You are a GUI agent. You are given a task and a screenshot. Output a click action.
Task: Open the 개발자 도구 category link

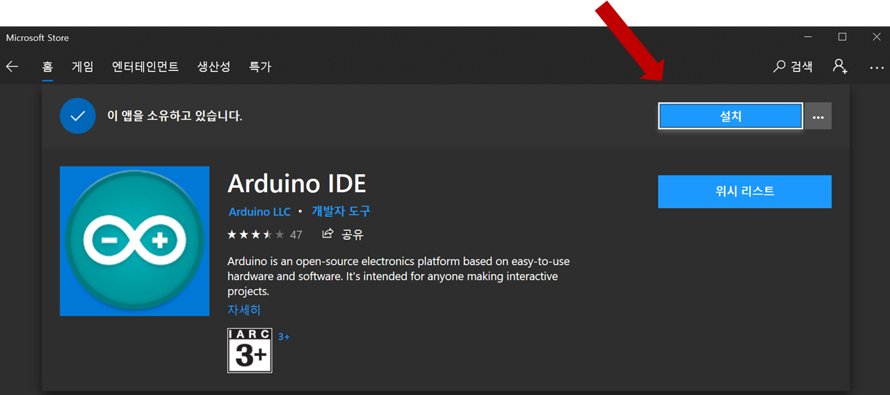pyautogui.click(x=341, y=211)
